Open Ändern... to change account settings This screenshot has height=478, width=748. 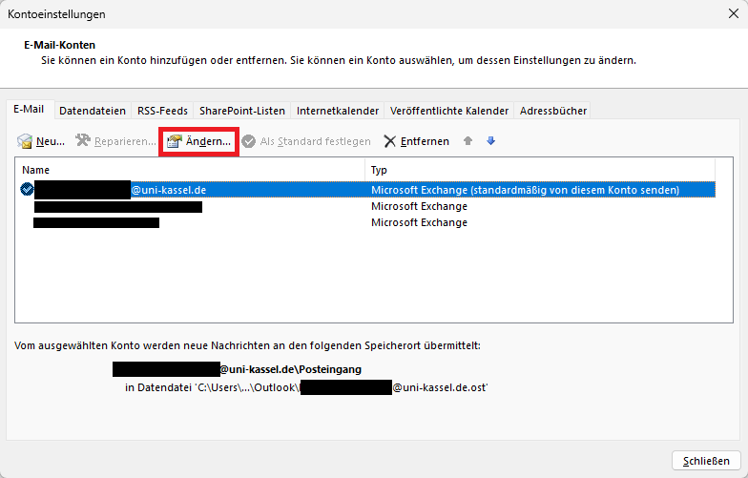[x=198, y=141]
